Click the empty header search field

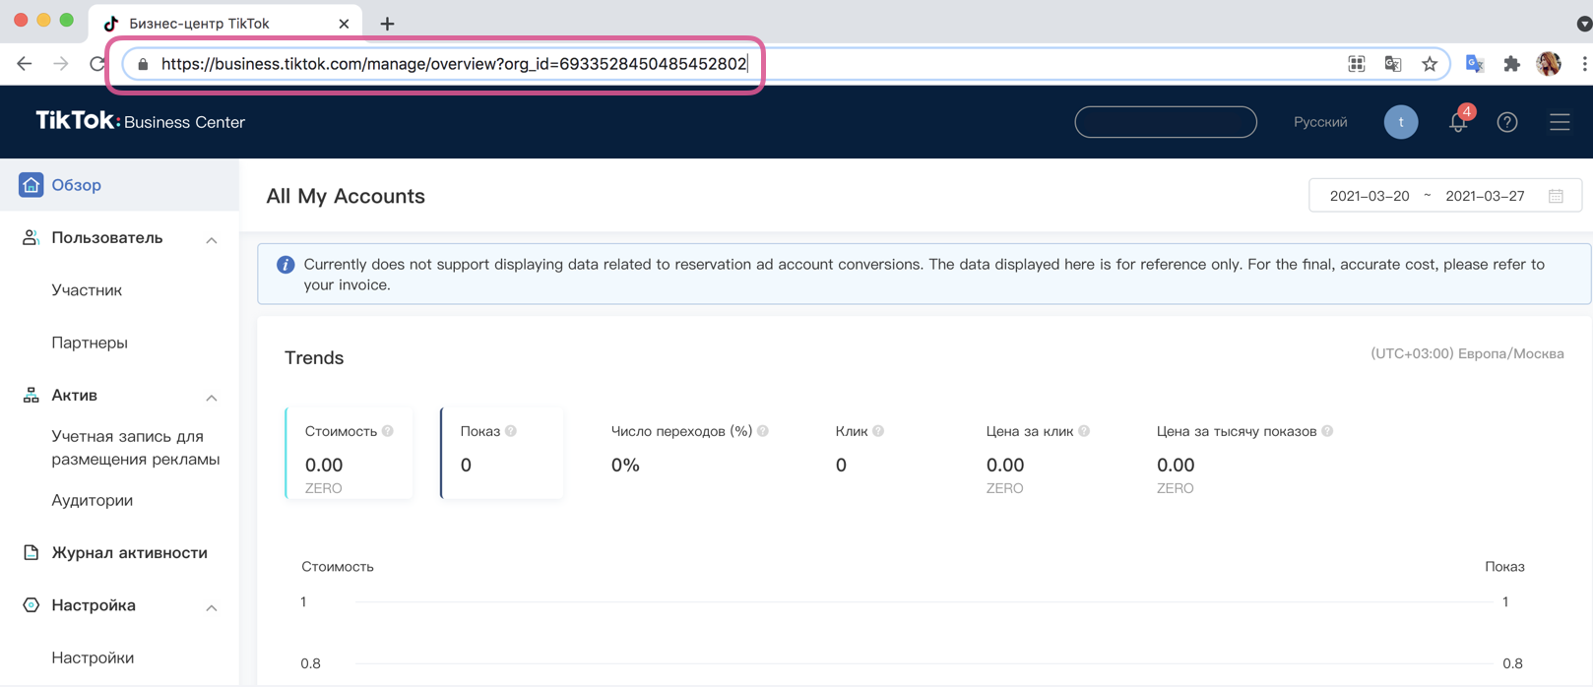pos(1166,122)
